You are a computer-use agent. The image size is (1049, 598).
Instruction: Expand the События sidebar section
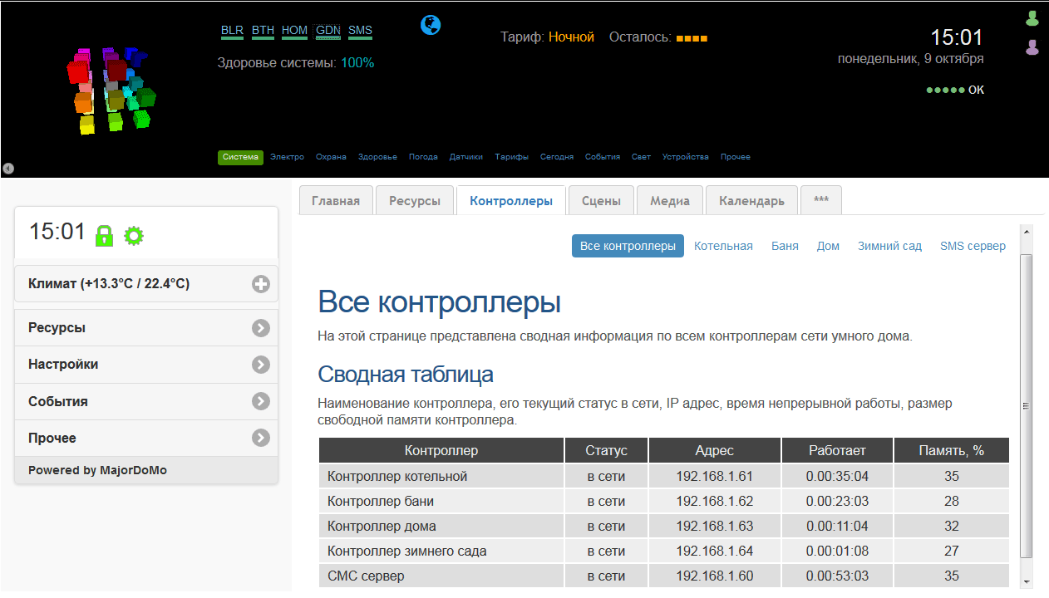pos(261,401)
